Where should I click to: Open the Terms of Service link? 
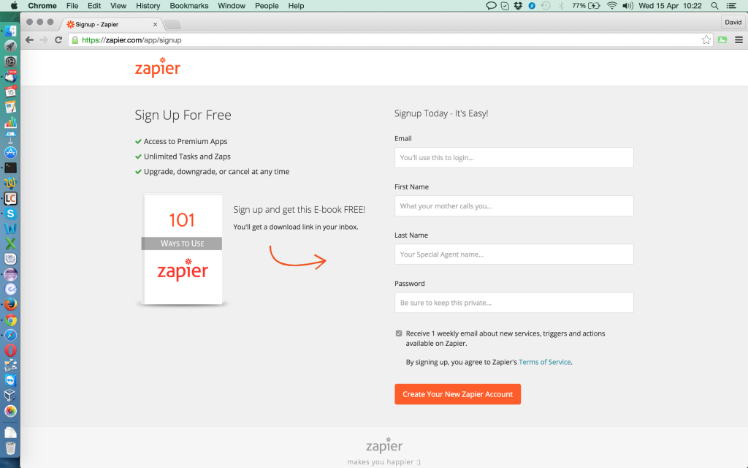pos(544,362)
